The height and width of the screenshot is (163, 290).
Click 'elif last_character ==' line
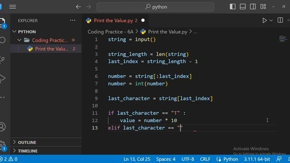(145, 128)
